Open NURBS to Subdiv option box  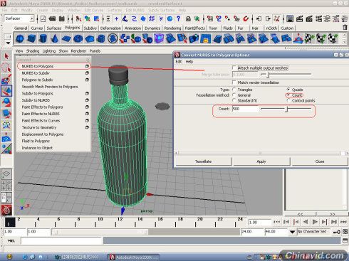pyautogui.click(x=87, y=73)
